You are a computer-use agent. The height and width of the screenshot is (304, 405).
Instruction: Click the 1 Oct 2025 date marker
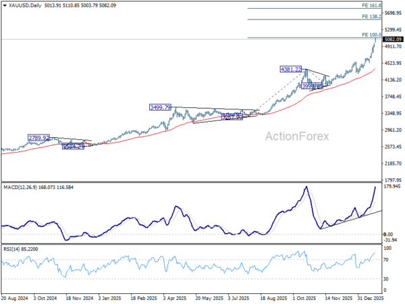tap(304, 299)
